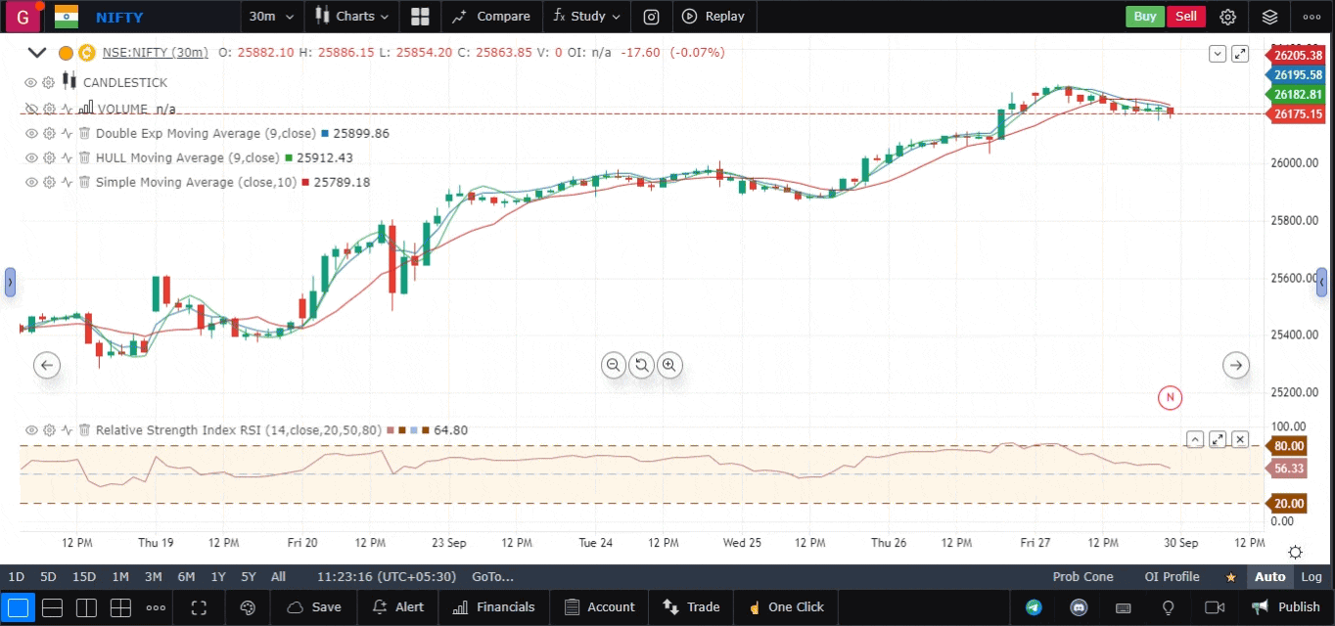This screenshot has width=1335, height=626.
Task: Show the hidden VOLUME indicator
Action: click(x=30, y=109)
